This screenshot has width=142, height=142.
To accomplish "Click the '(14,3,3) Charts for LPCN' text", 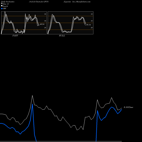I will (39, 2).
